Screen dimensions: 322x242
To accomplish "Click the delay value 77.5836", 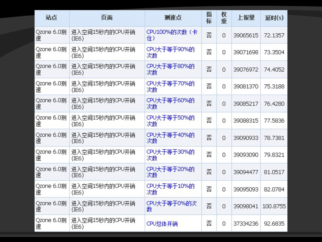I will [274, 121].
